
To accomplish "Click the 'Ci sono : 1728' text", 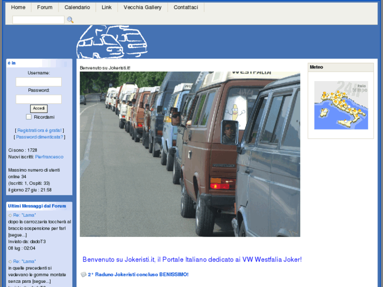I will point(23,150).
